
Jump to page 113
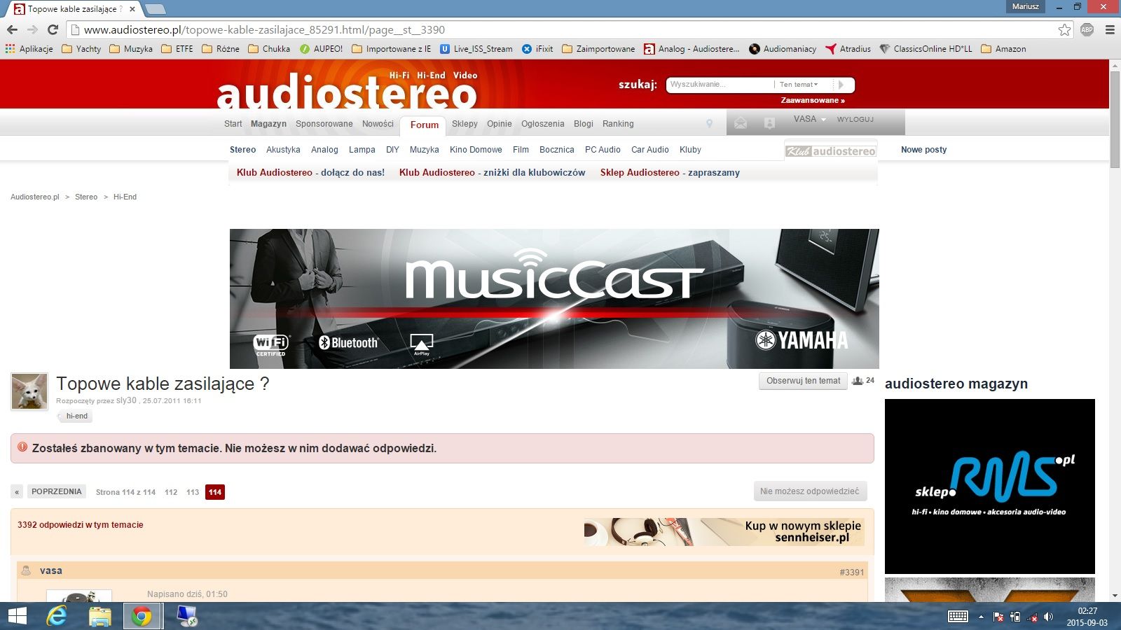(x=193, y=492)
